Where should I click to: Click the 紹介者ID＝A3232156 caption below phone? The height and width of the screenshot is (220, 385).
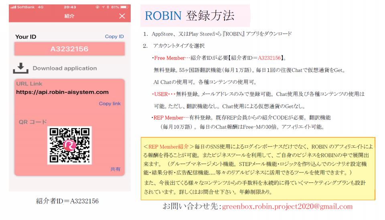(67, 201)
